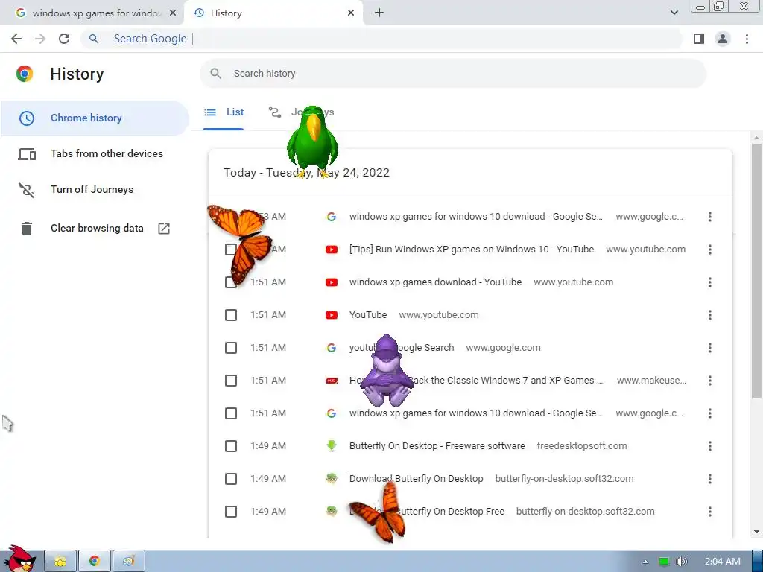Click the Chrome taskbar icon
The height and width of the screenshot is (572, 763).
(95, 561)
